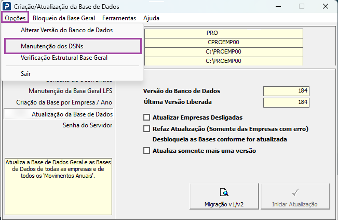Select Manutenção da Base Geral LFS

pos(70,91)
